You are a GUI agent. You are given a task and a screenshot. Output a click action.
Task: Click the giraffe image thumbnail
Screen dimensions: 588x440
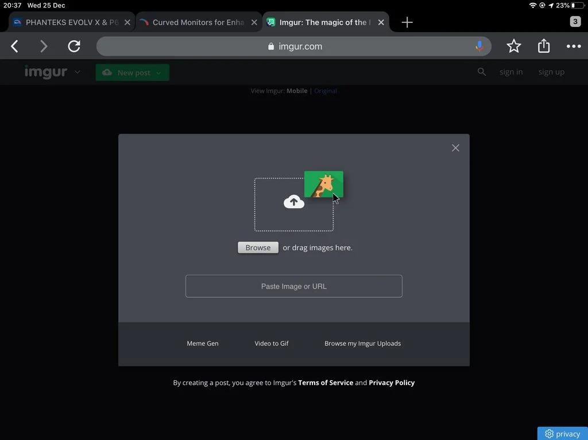coord(324,184)
